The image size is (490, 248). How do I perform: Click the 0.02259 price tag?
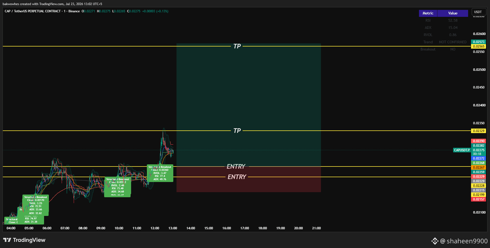pyautogui.click(x=479, y=172)
